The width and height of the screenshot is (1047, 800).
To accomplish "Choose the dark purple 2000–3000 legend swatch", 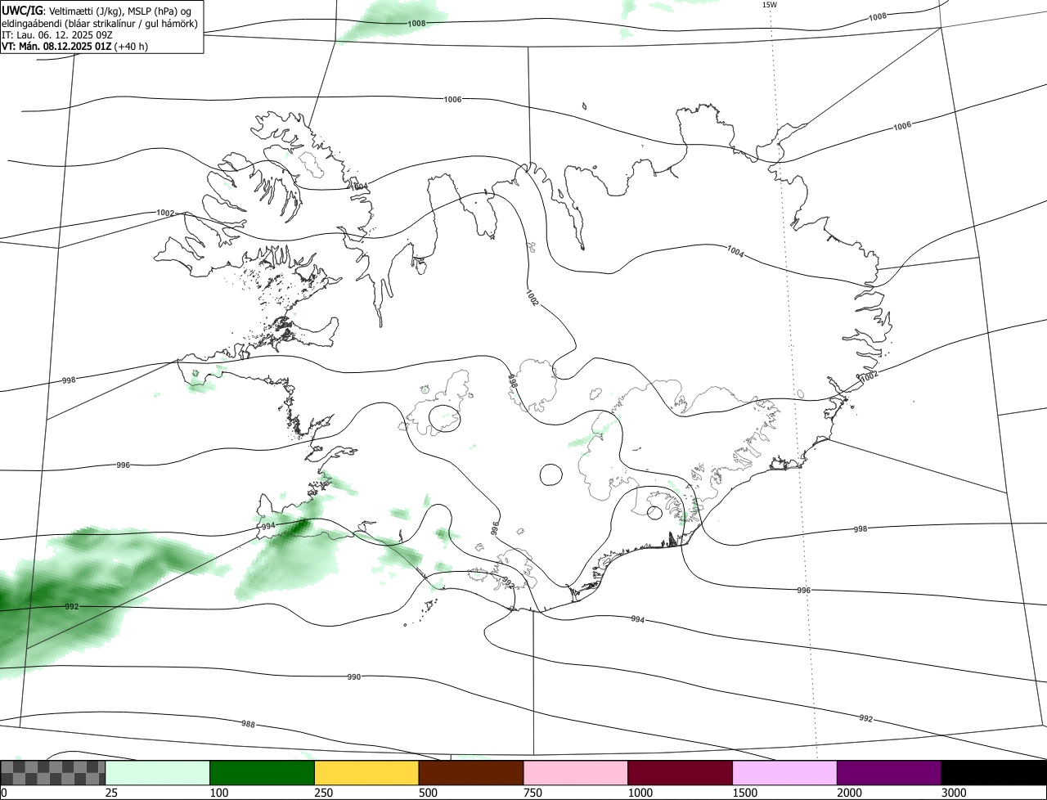I will 889,773.
